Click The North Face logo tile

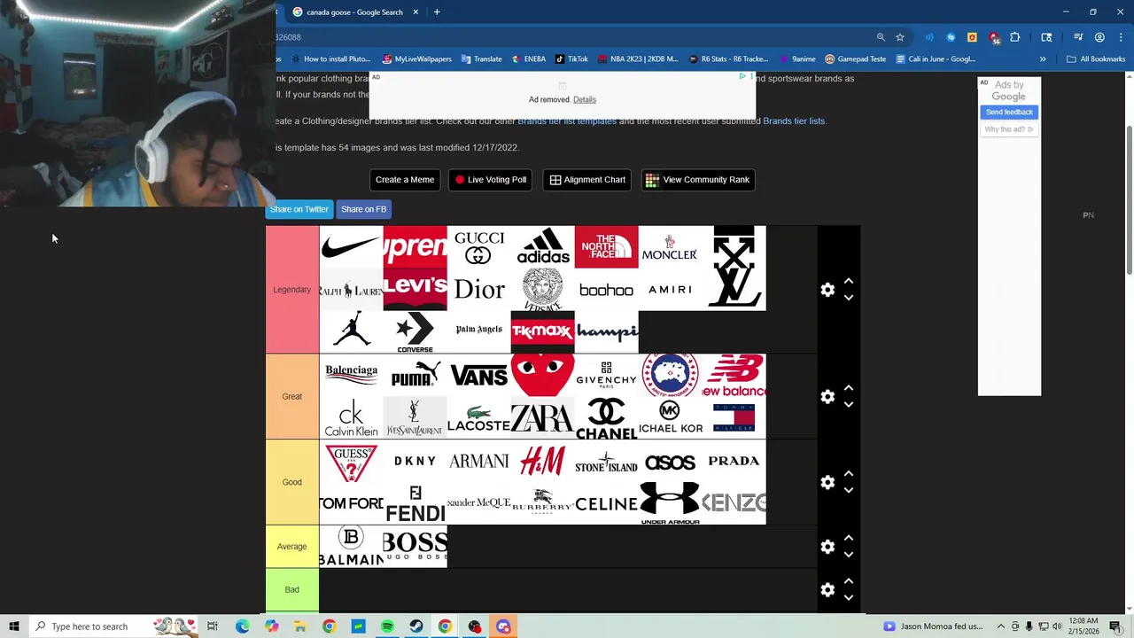point(606,246)
